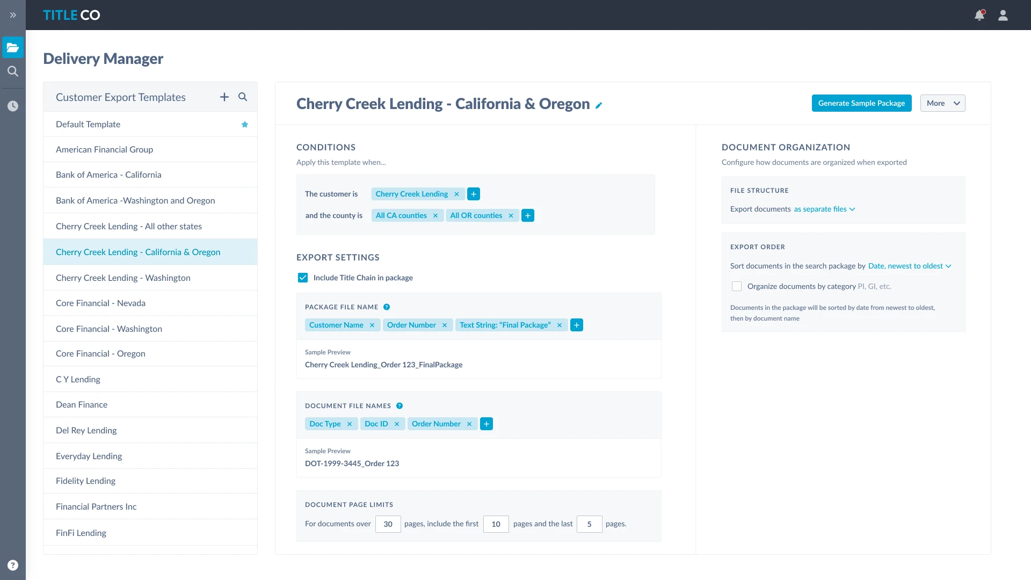Open the Package File Name help tooltip
1031x580 pixels.
coord(387,307)
